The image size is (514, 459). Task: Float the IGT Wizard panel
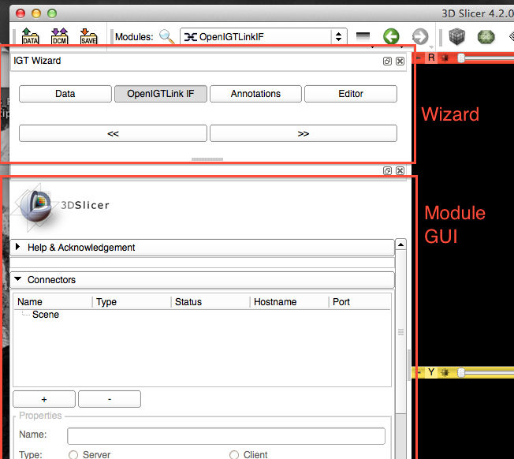click(387, 61)
